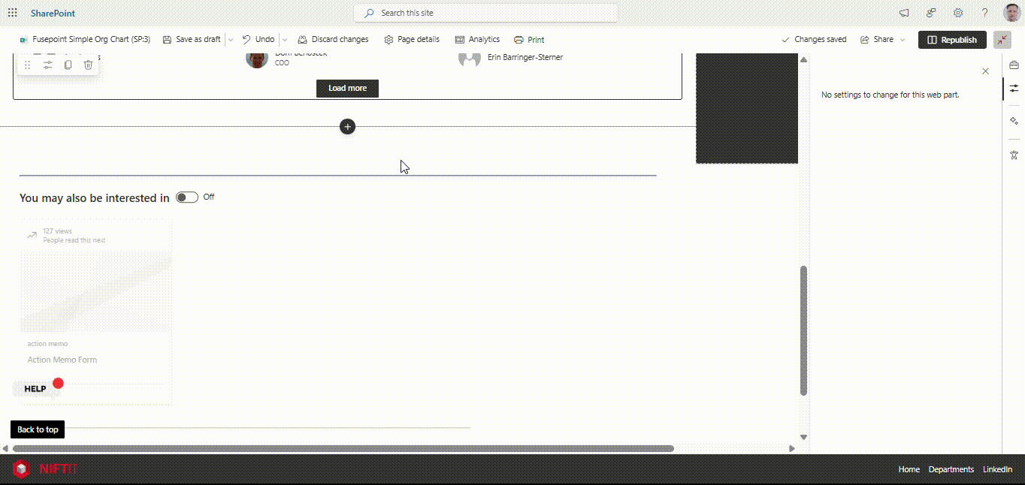Open the accessibility assistant icon in side rail
The height and width of the screenshot is (485, 1025).
(x=1014, y=155)
